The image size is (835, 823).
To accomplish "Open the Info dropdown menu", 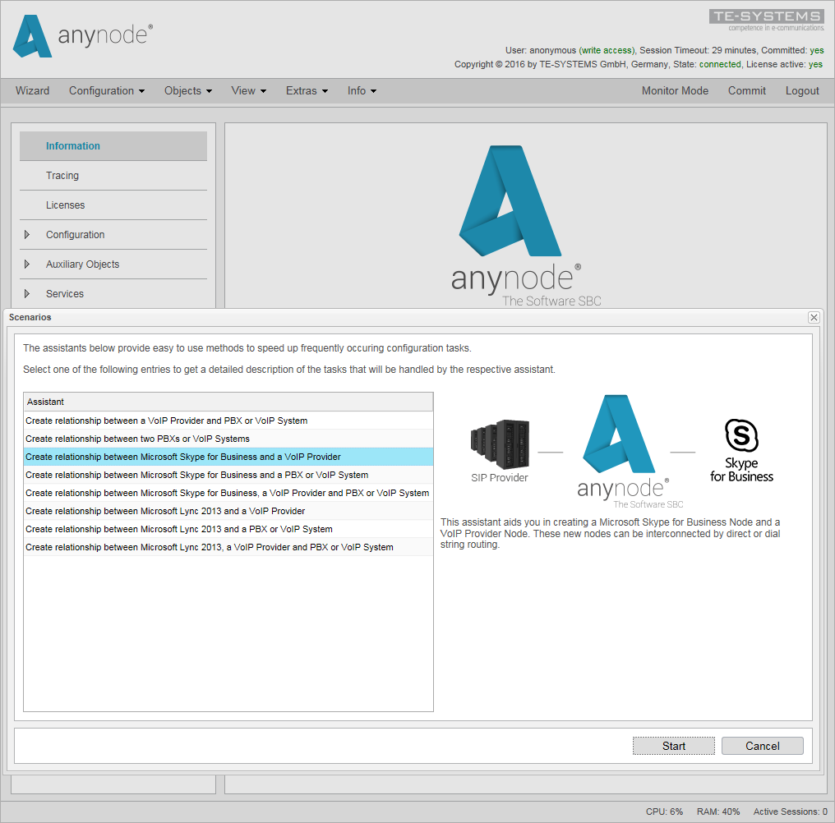I will pos(362,91).
